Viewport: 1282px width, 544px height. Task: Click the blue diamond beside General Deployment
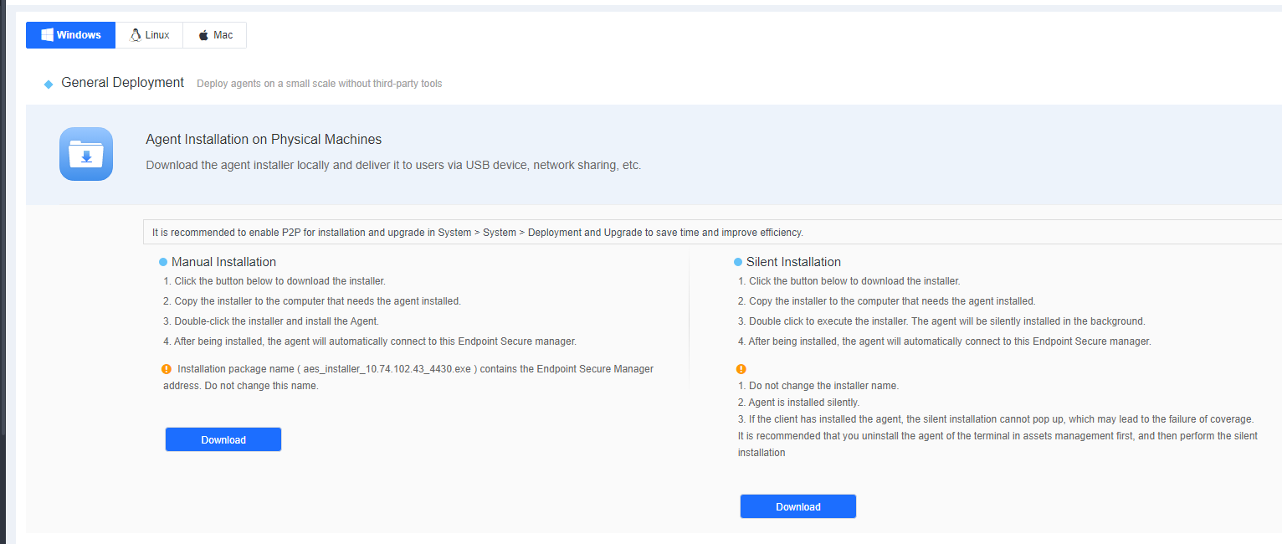[x=49, y=84]
